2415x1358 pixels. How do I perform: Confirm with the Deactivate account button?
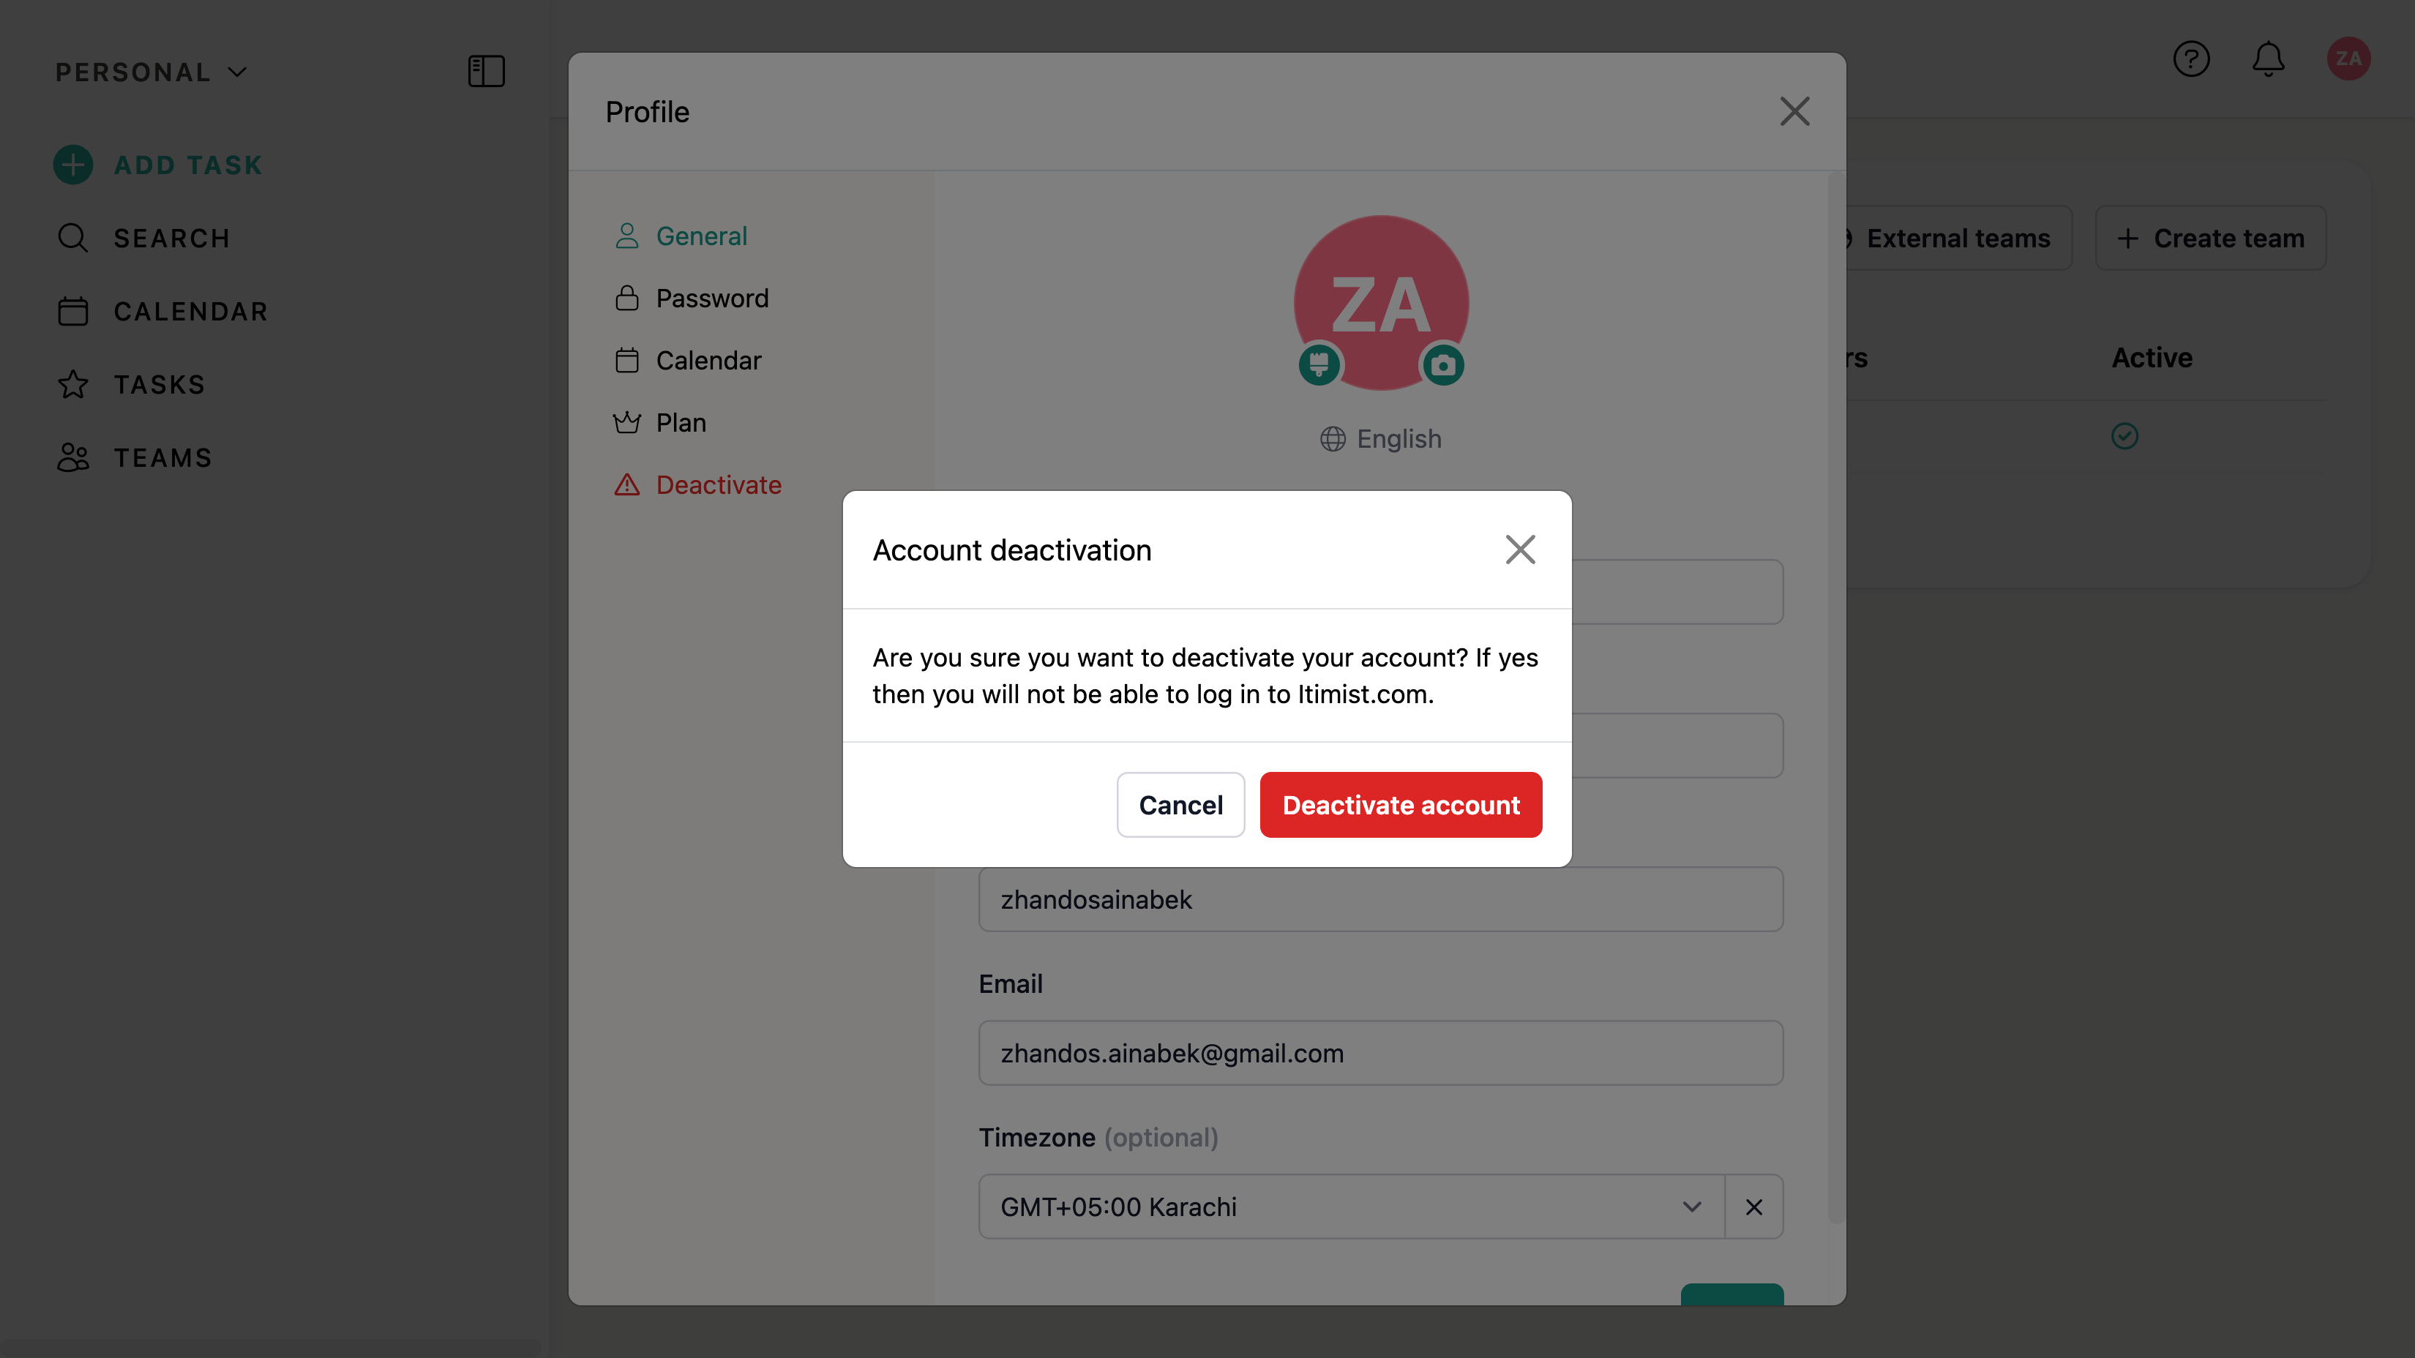click(x=1401, y=805)
